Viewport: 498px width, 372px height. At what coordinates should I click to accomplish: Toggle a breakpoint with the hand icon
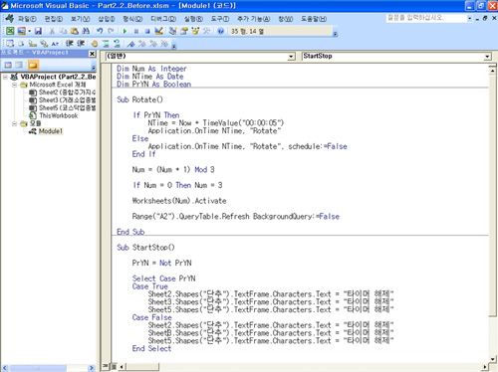point(95,44)
